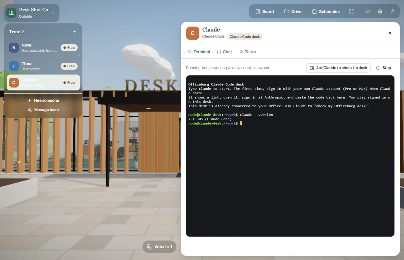
Task: Click the large Claude avatar in panel header
Action: (x=193, y=33)
